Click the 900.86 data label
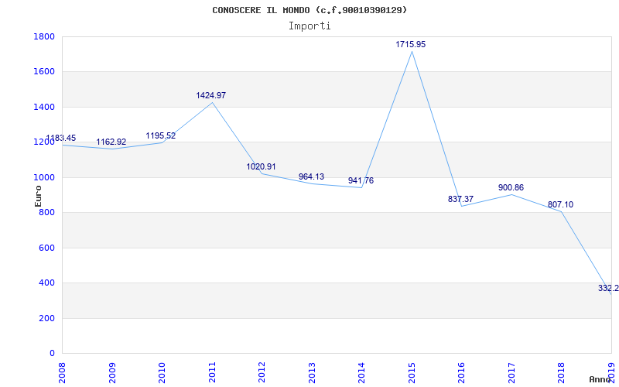Viewport: 619px width, 387px height. coord(511,187)
